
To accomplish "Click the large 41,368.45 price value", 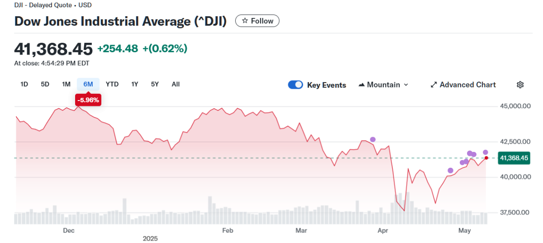I will coord(53,49).
